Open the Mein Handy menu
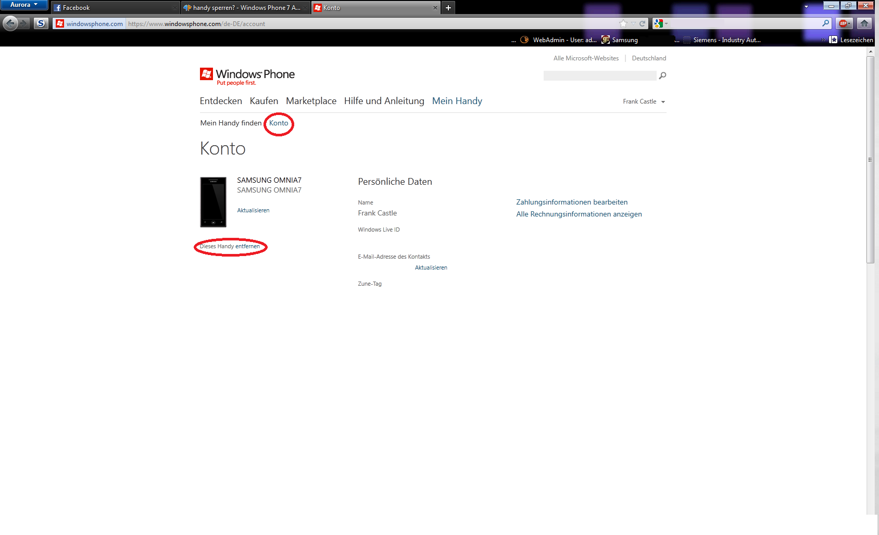 click(x=457, y=101)
